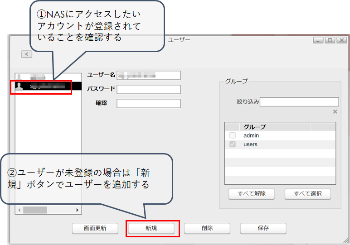Maximize the ユーザー window

[x=330, y=40]
